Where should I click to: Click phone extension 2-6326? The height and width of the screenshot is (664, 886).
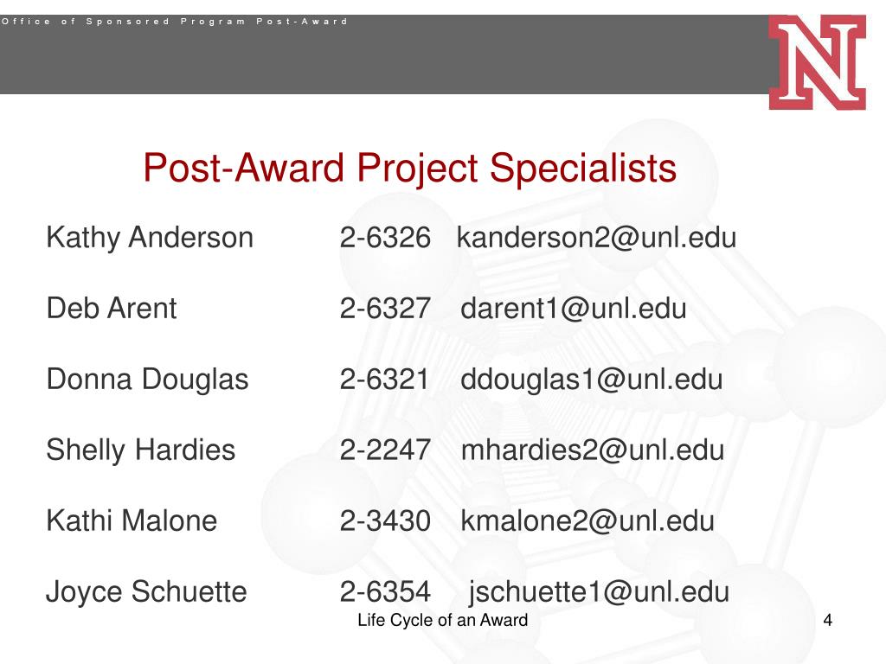click(385, 238)
